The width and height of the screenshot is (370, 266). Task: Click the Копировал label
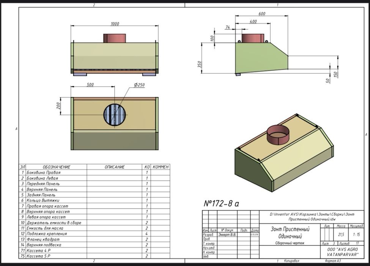(292, 261)
